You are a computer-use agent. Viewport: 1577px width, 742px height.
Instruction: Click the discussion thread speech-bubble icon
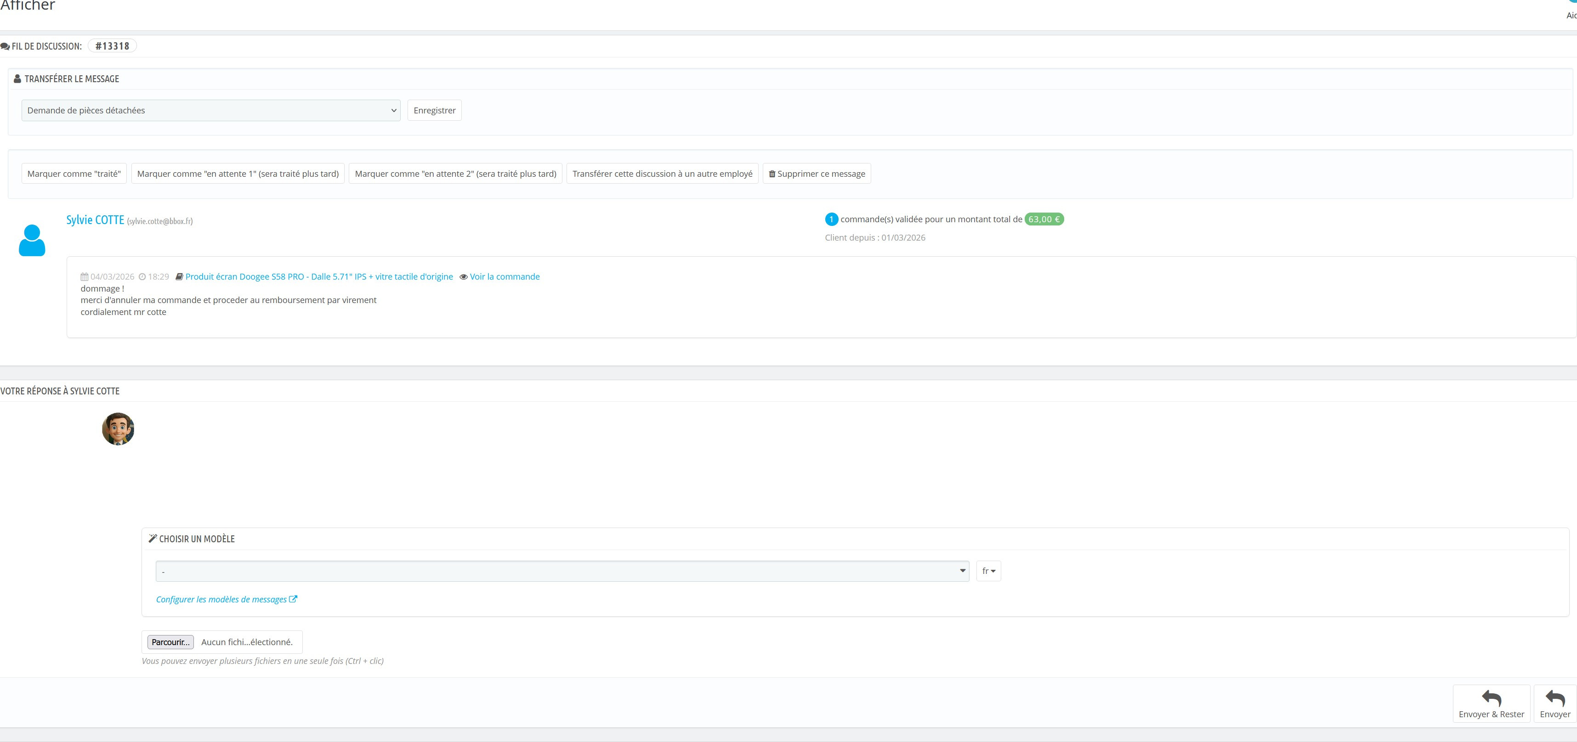point(5,46)
